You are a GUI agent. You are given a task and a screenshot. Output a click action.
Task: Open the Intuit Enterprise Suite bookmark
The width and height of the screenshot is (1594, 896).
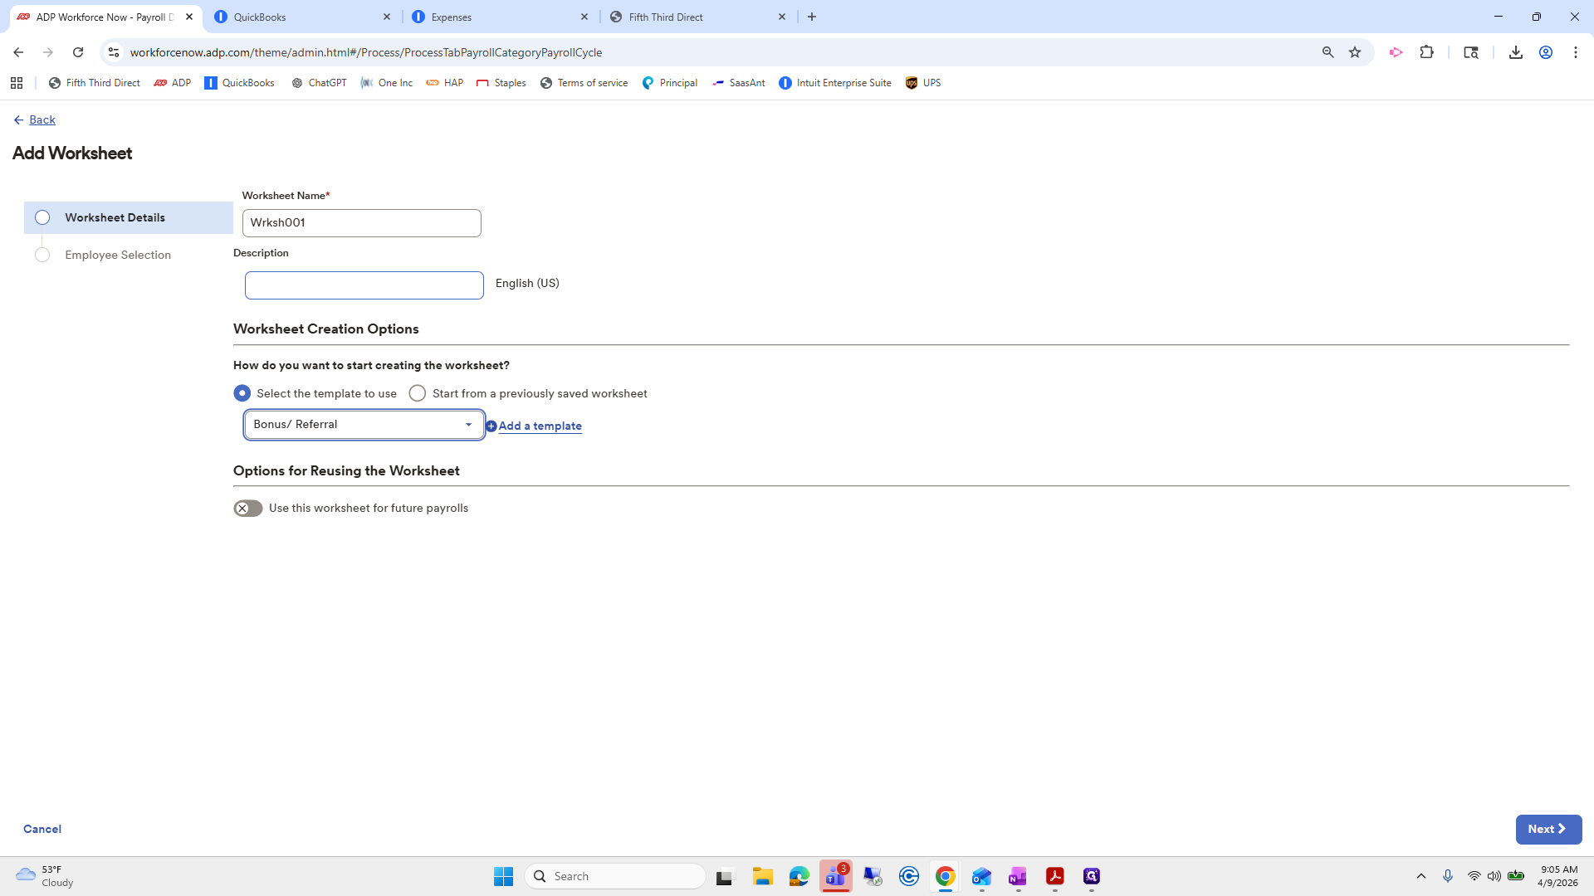(x=835, y=83)
